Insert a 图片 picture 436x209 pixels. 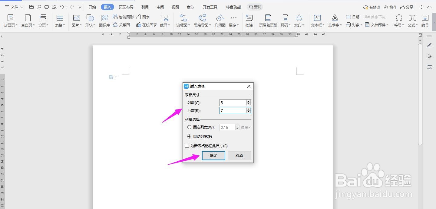coord(76,21)
